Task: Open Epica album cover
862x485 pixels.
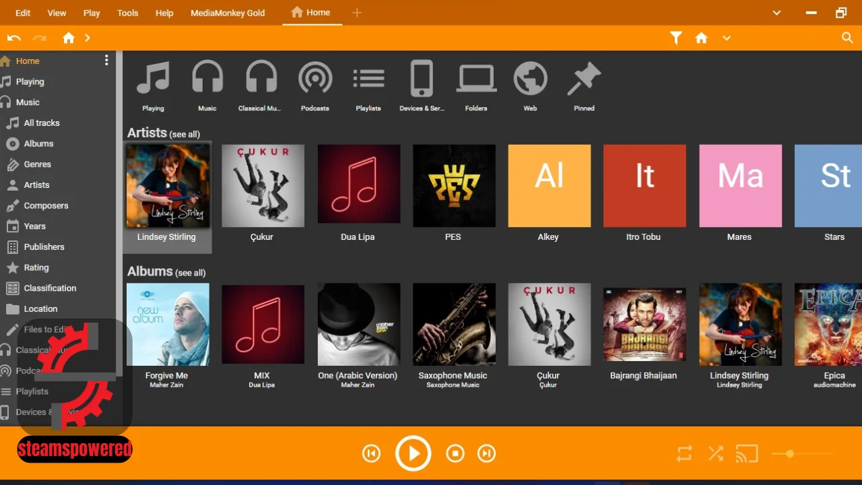Action: 828,325
